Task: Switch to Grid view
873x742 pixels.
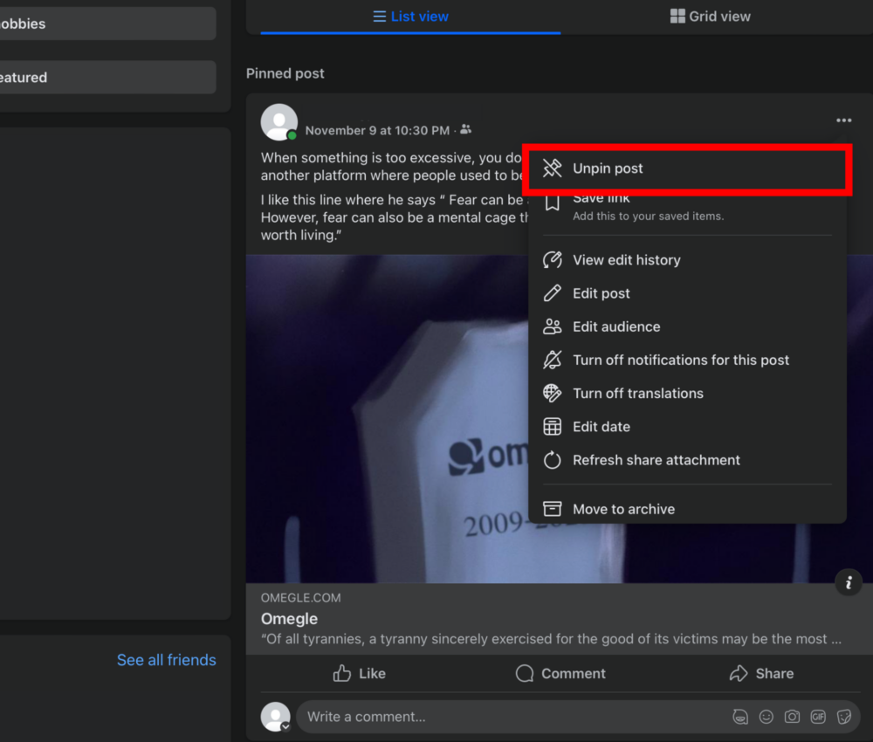Action: click(x=710, y=16)
